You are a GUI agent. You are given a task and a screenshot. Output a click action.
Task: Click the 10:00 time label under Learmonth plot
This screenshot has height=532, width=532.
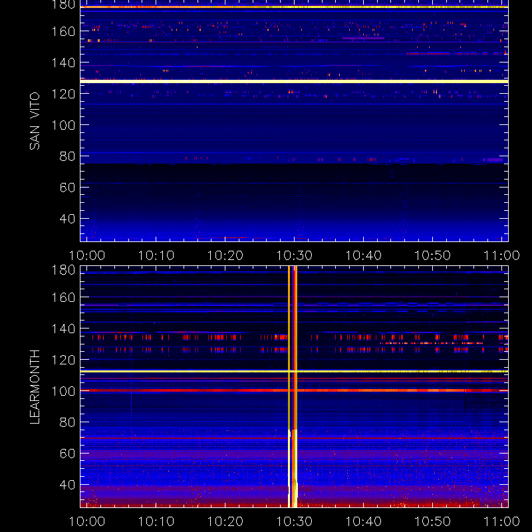click(x=87, y=521)
